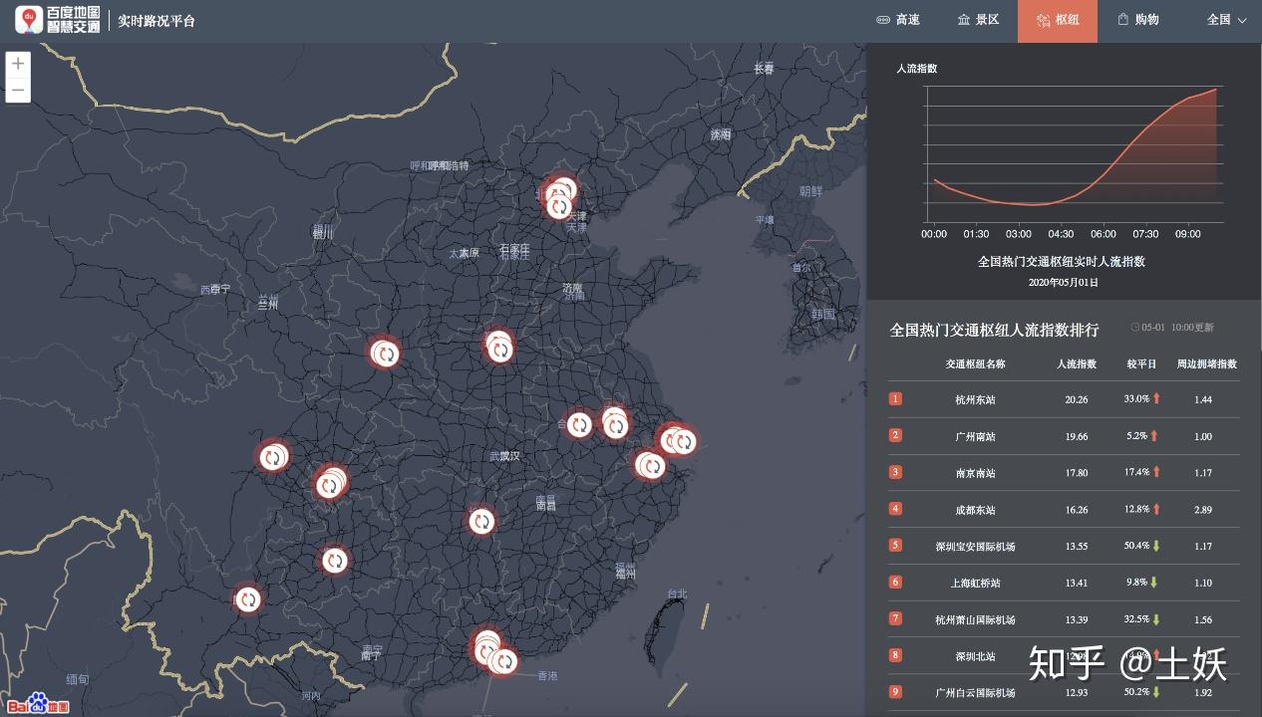Image resolution: width=1262 pixels, height=717 pixels.
Task: Click the 17.4% change value
Action: click(x=1136, y=473)
